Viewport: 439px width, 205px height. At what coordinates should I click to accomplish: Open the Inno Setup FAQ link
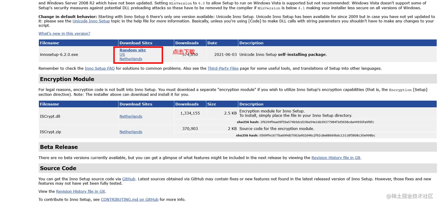100,68
